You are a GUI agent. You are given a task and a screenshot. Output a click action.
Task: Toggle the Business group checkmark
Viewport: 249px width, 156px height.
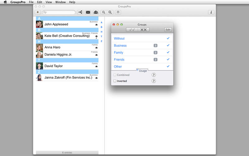click(x=168, y=45)
